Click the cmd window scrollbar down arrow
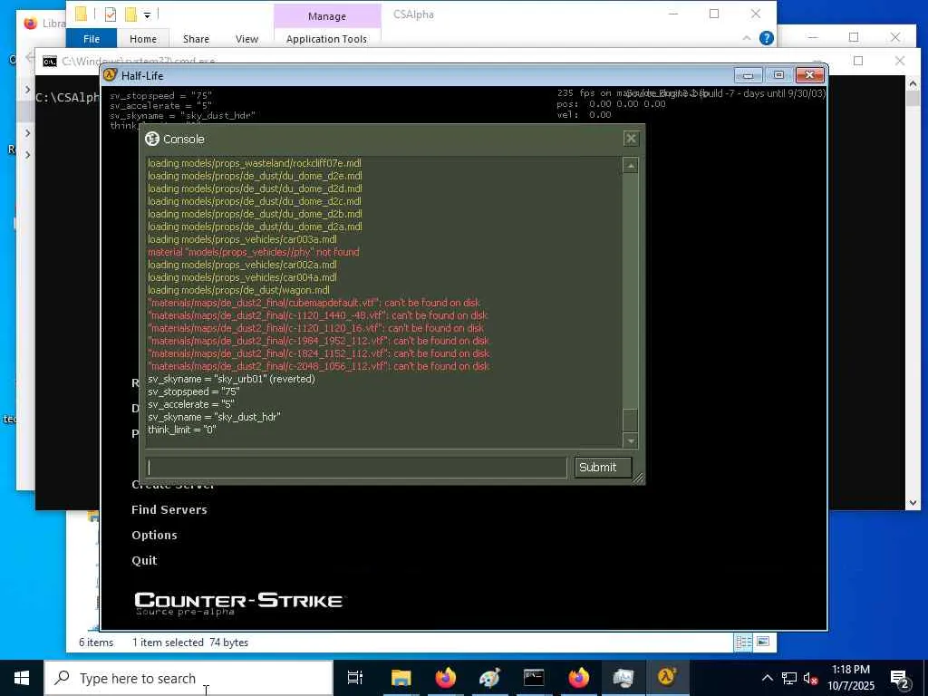 click(913, 502)
